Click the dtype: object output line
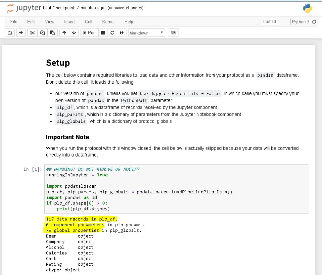The image size is (322, 275). pos(63,270)
